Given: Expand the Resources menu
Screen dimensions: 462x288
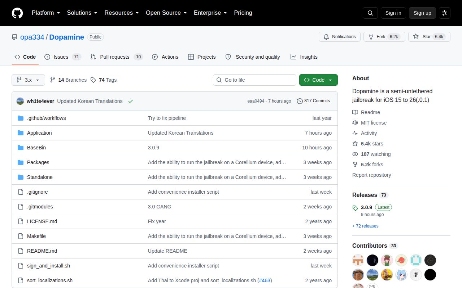Looking at the screenshot, I should pos(122,13).
